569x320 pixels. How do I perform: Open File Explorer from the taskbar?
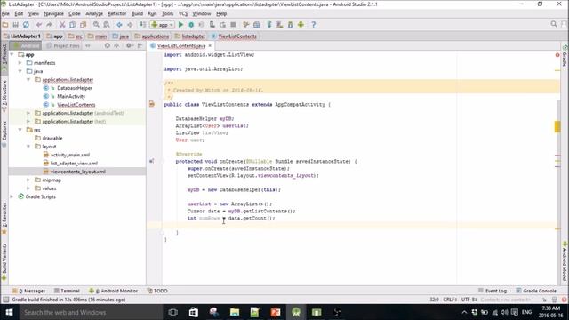tap(235, 312)
